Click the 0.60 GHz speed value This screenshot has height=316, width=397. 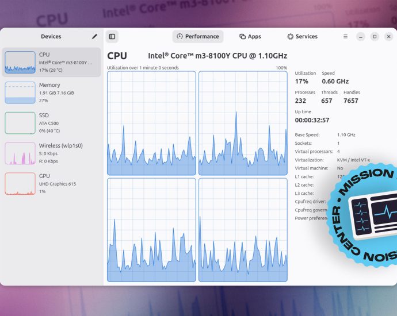[x=335, y=82]
